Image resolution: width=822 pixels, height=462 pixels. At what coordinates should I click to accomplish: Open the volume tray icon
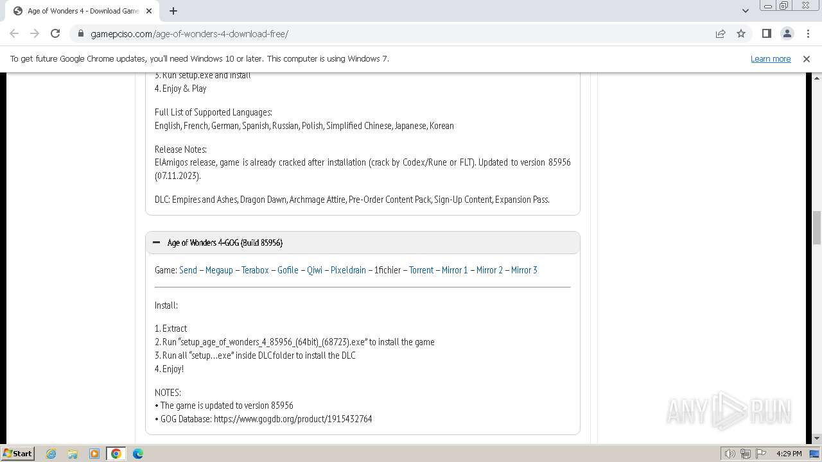pos(730,454)
